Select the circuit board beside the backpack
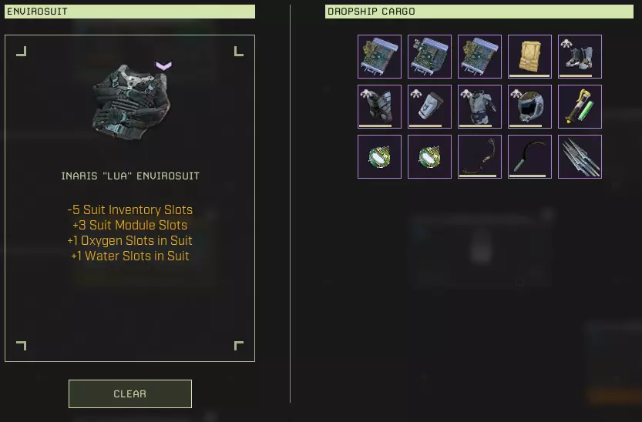 coord(479,56)
